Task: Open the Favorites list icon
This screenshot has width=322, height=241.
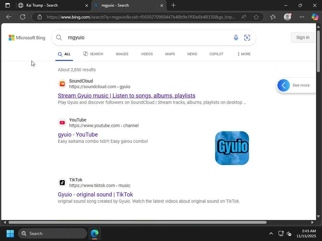Action: (x=273, y=17)
